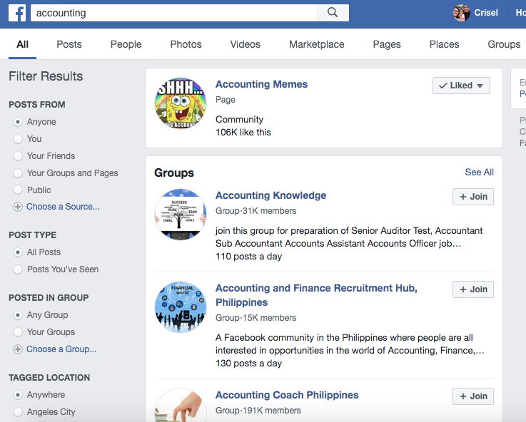The height and width of the screenshot is (422, 526).
Task: Open Accounting Coach Philippines link
Action: [287, 395]
